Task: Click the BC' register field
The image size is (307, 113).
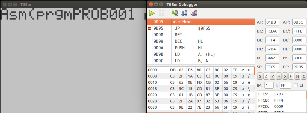Action: [299, 31]
